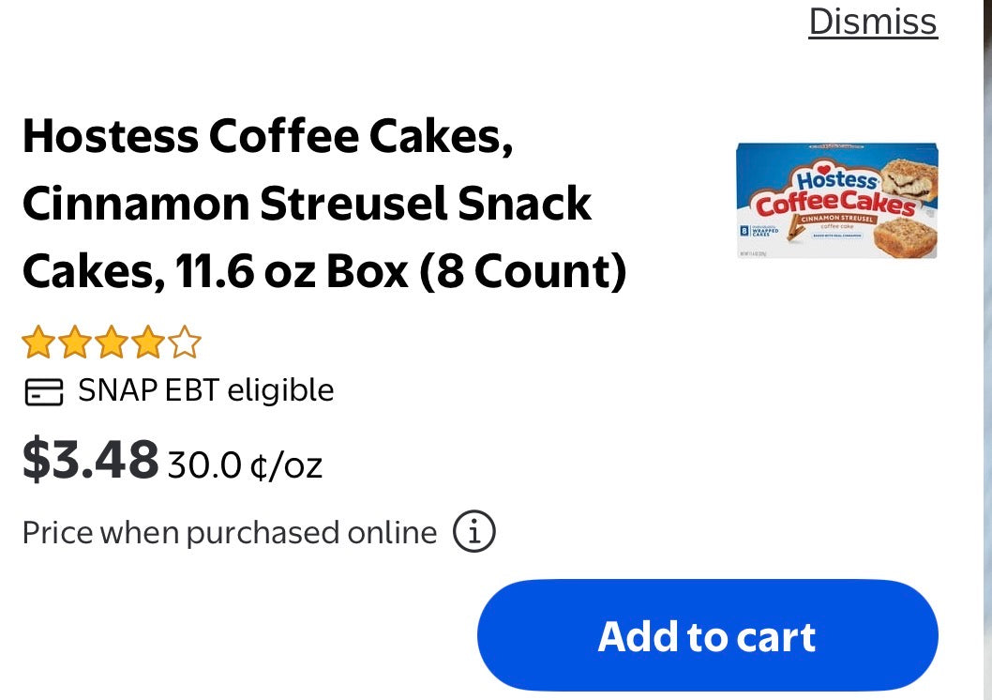Dismiss the product overlay

pyautogui.click(x=871, y=23)
